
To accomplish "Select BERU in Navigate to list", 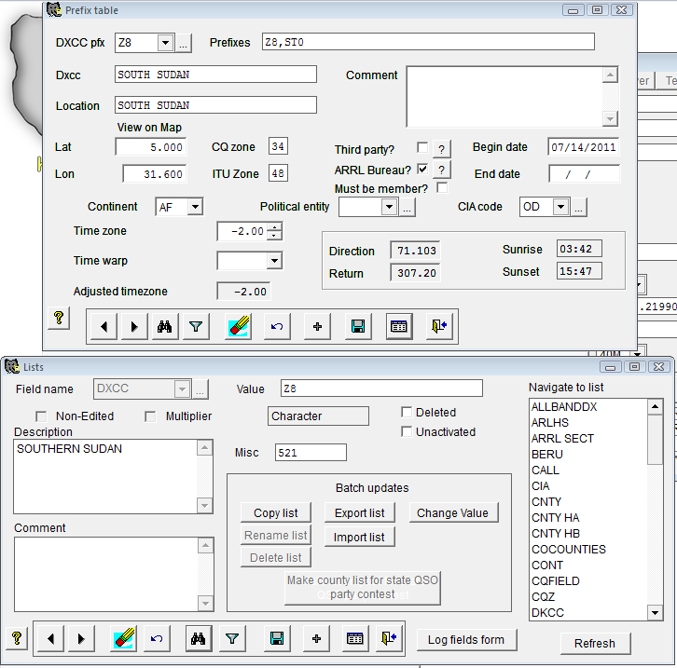I will [547, 454].
